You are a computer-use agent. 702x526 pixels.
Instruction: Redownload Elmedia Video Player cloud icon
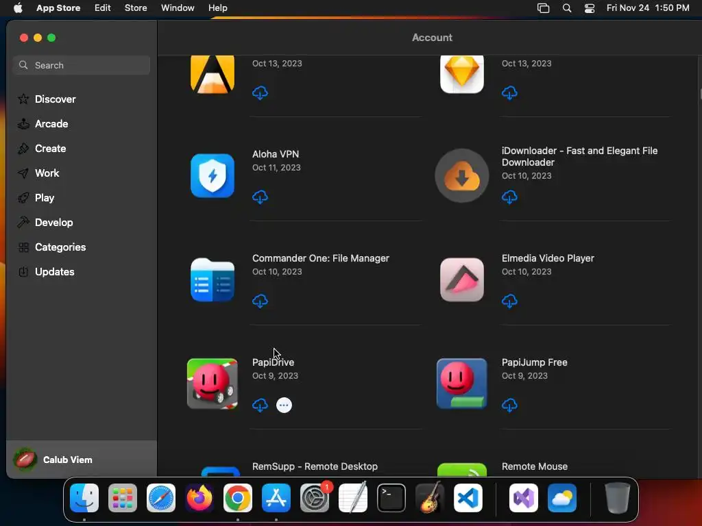click(x=509, y=301)
